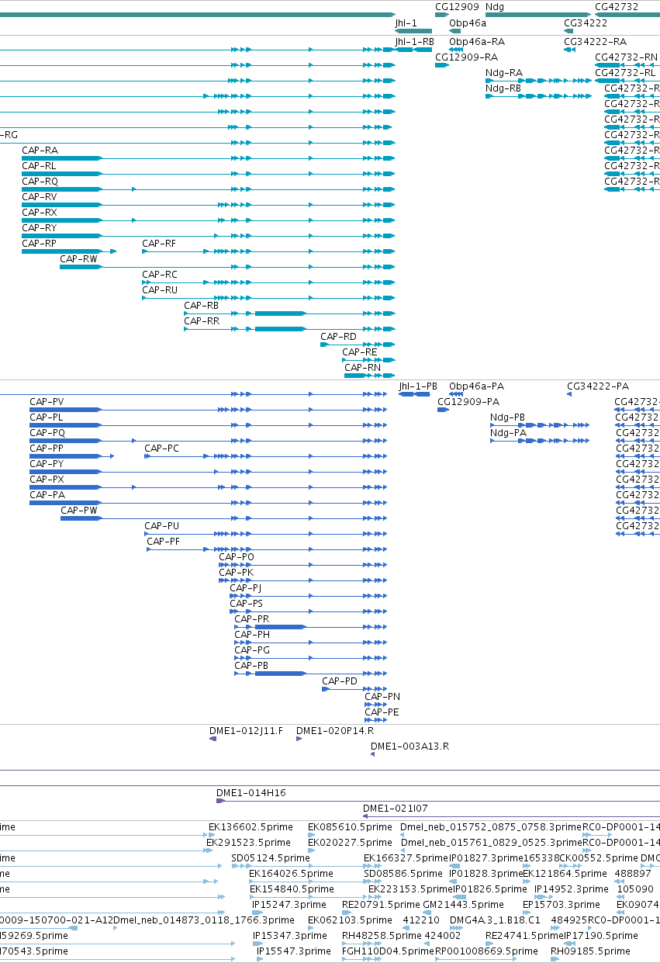Select the CAP-PD protein label

(340, 681)
